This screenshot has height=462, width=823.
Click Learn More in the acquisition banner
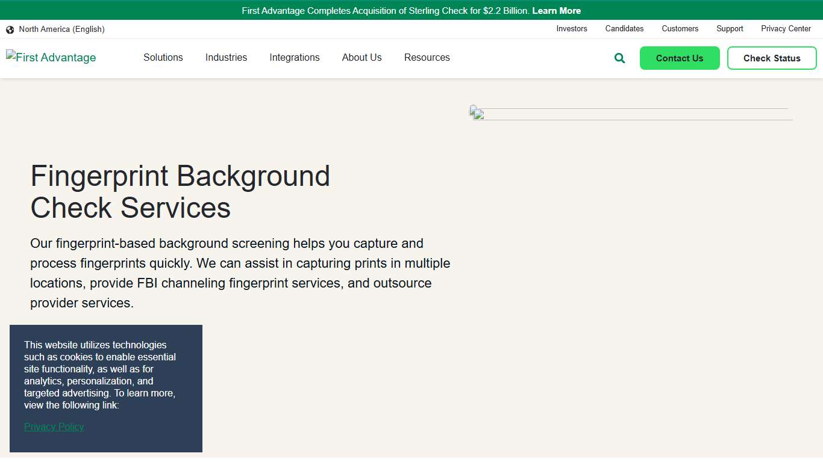[x=556, y=10]
